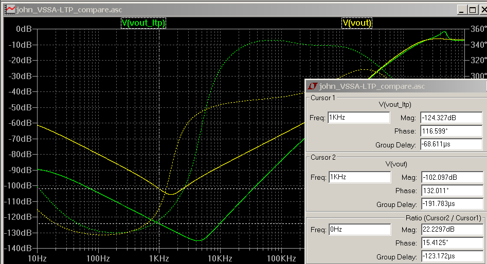Click the -100dB left axis label
The height and width of the screenshot is (264, 487).
(x=19, y=185)
